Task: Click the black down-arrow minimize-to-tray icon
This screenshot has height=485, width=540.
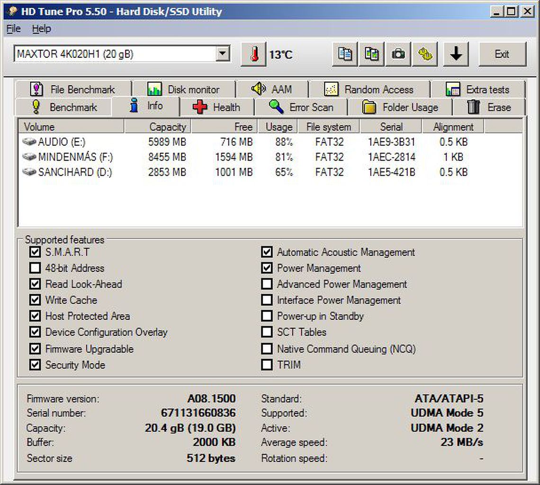Action: [456, 54]
